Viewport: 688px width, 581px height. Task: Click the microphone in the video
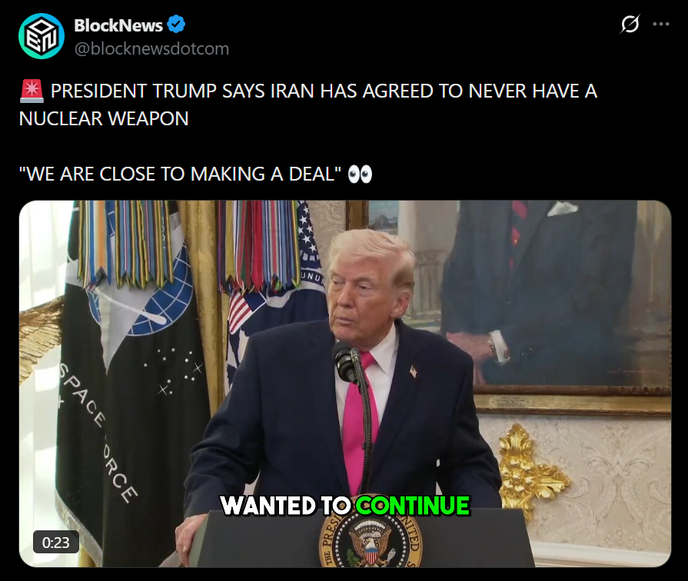tap(346, 362)
